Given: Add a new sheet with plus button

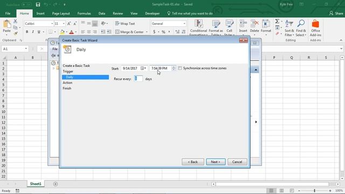Looking at the screenshot, I should pyautogui.click(x=56, y=184).
